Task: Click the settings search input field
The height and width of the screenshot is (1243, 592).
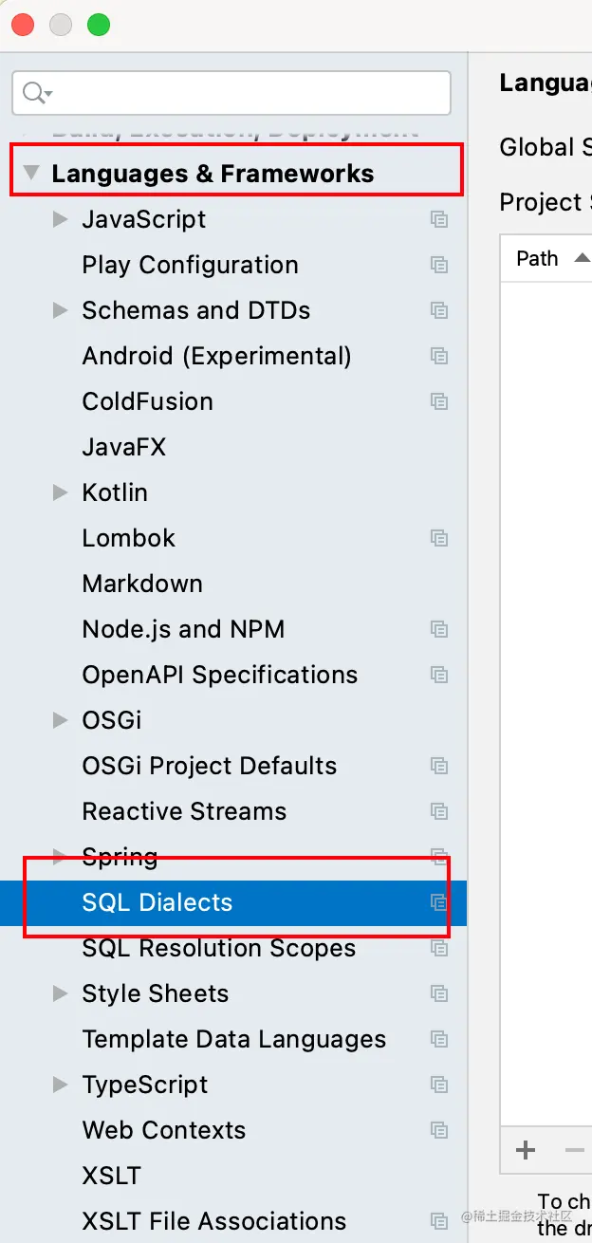Action: [x=247, y=93]
